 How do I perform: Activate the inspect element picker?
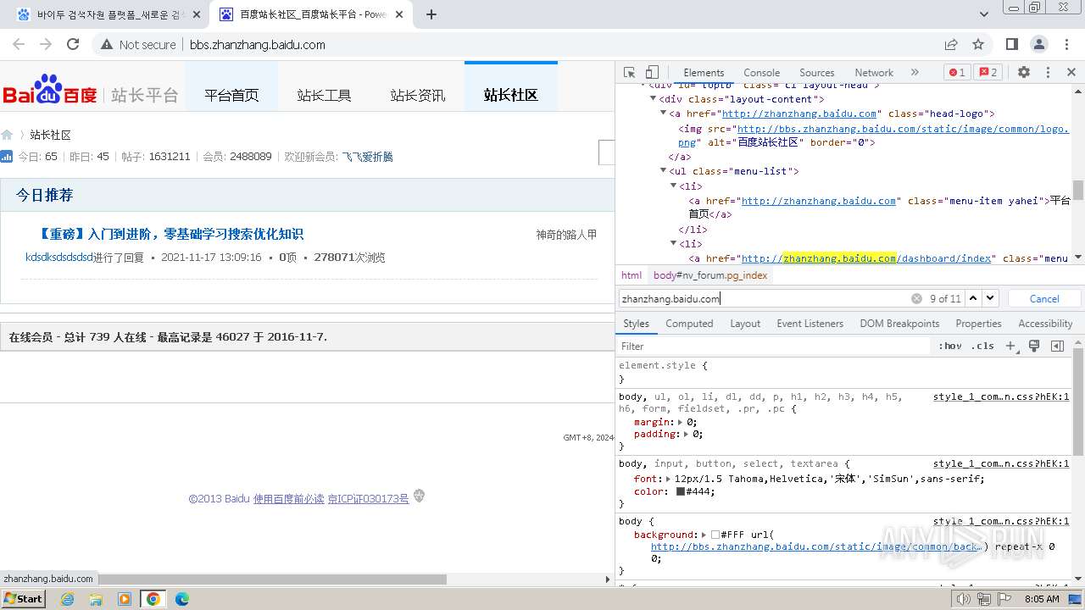pos(629,73)
